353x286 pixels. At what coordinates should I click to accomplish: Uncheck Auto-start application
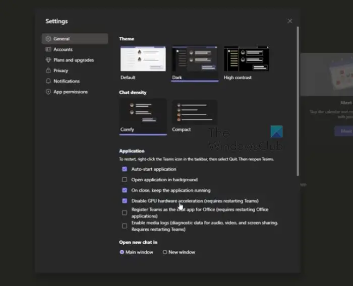tap(125, 169)
